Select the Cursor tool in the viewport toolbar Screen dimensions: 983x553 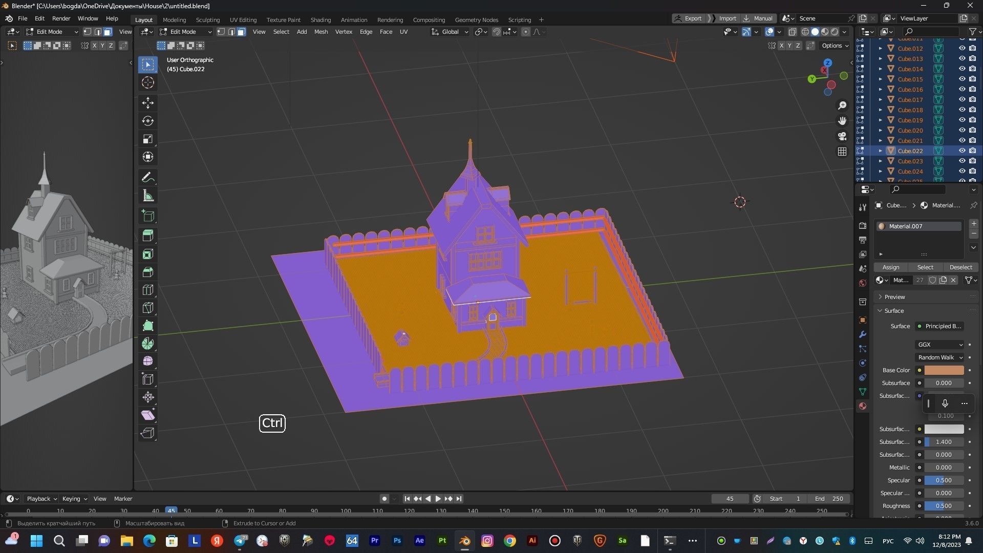[x=148, y=82]
